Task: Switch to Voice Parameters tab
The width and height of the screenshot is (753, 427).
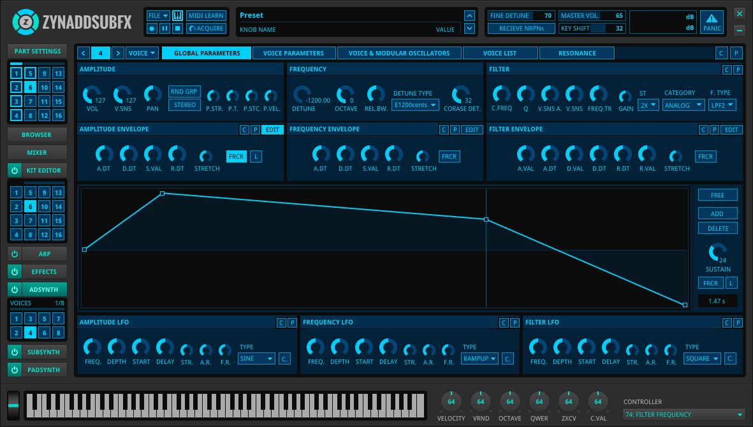Action: (293, 53)
